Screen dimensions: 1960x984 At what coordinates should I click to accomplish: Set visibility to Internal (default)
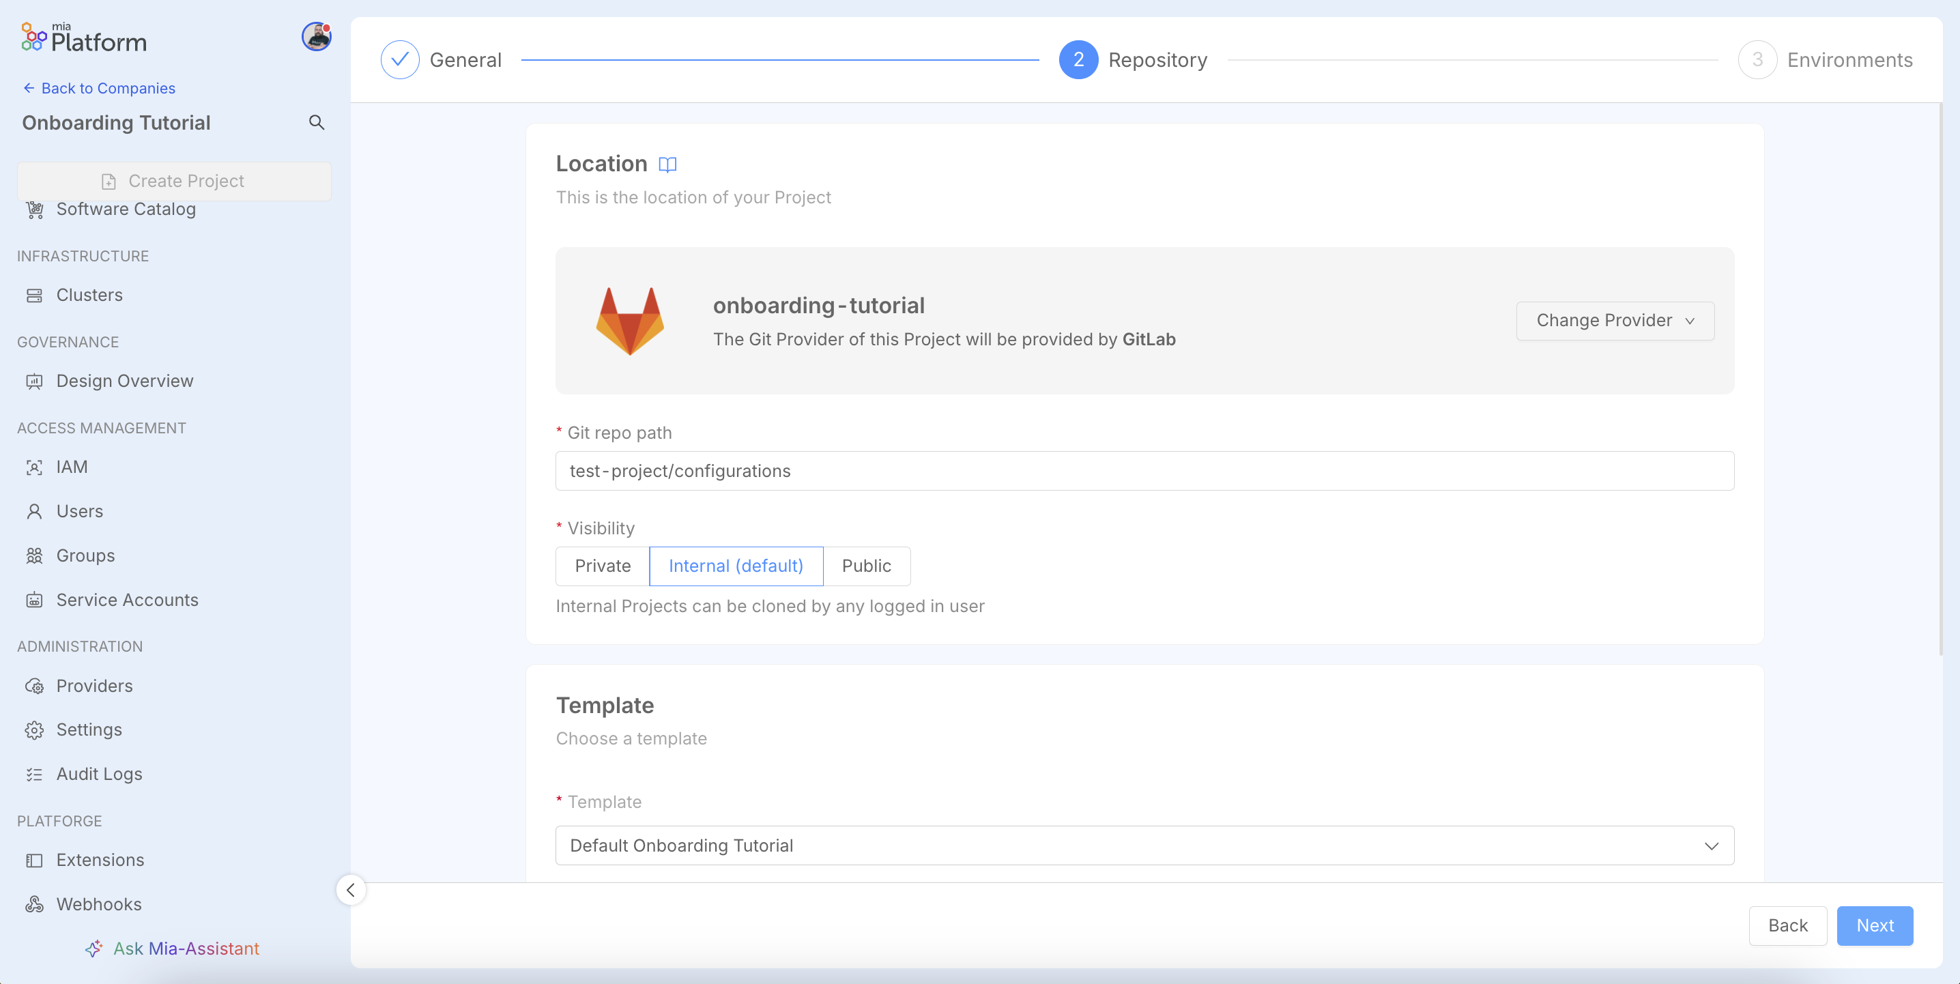coord(736,566)
